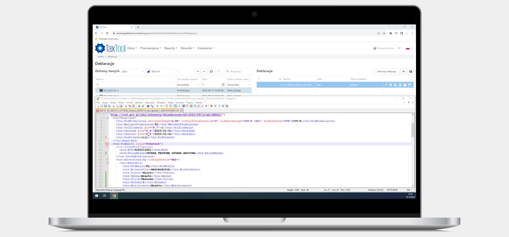
Task: Click the Undo arrow in Notepad++ toolbar
Action: 139,106
